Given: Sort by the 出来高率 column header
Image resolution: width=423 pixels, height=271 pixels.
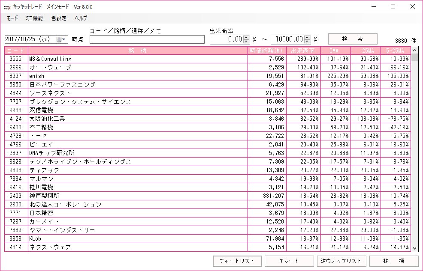Looking at the screenshot, I should (303, 51).
